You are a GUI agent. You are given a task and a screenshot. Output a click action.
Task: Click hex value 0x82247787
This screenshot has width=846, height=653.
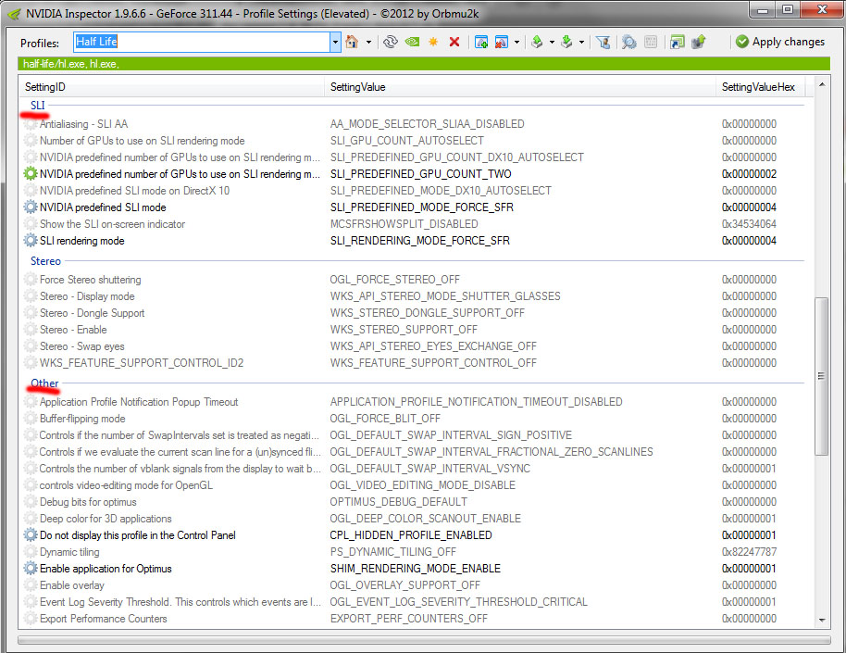[749, 552]
